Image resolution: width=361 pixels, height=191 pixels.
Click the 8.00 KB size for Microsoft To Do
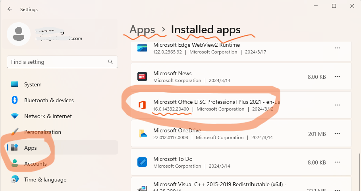point(317,162)
